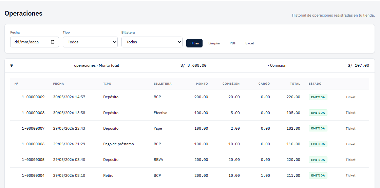Click the EMITIDA badge of operation 1-00000007
Viewport: 380px width, 188px height.
pos(318,128)
